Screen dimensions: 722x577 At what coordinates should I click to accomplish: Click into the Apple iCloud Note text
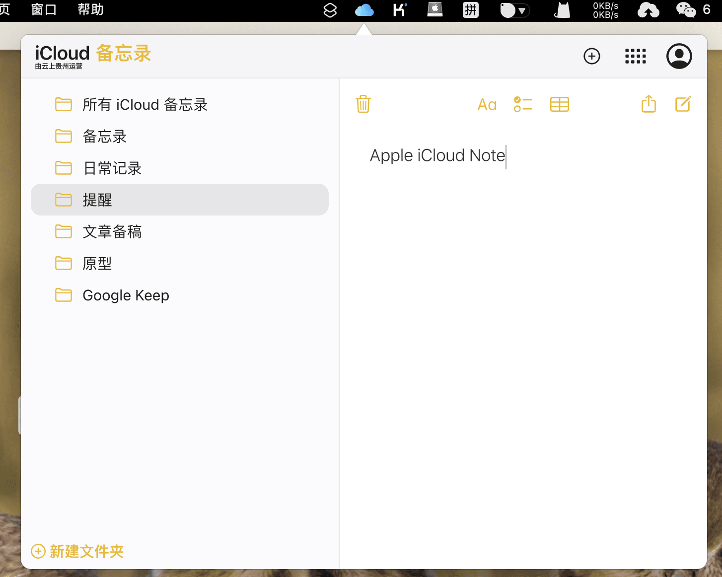437,155
